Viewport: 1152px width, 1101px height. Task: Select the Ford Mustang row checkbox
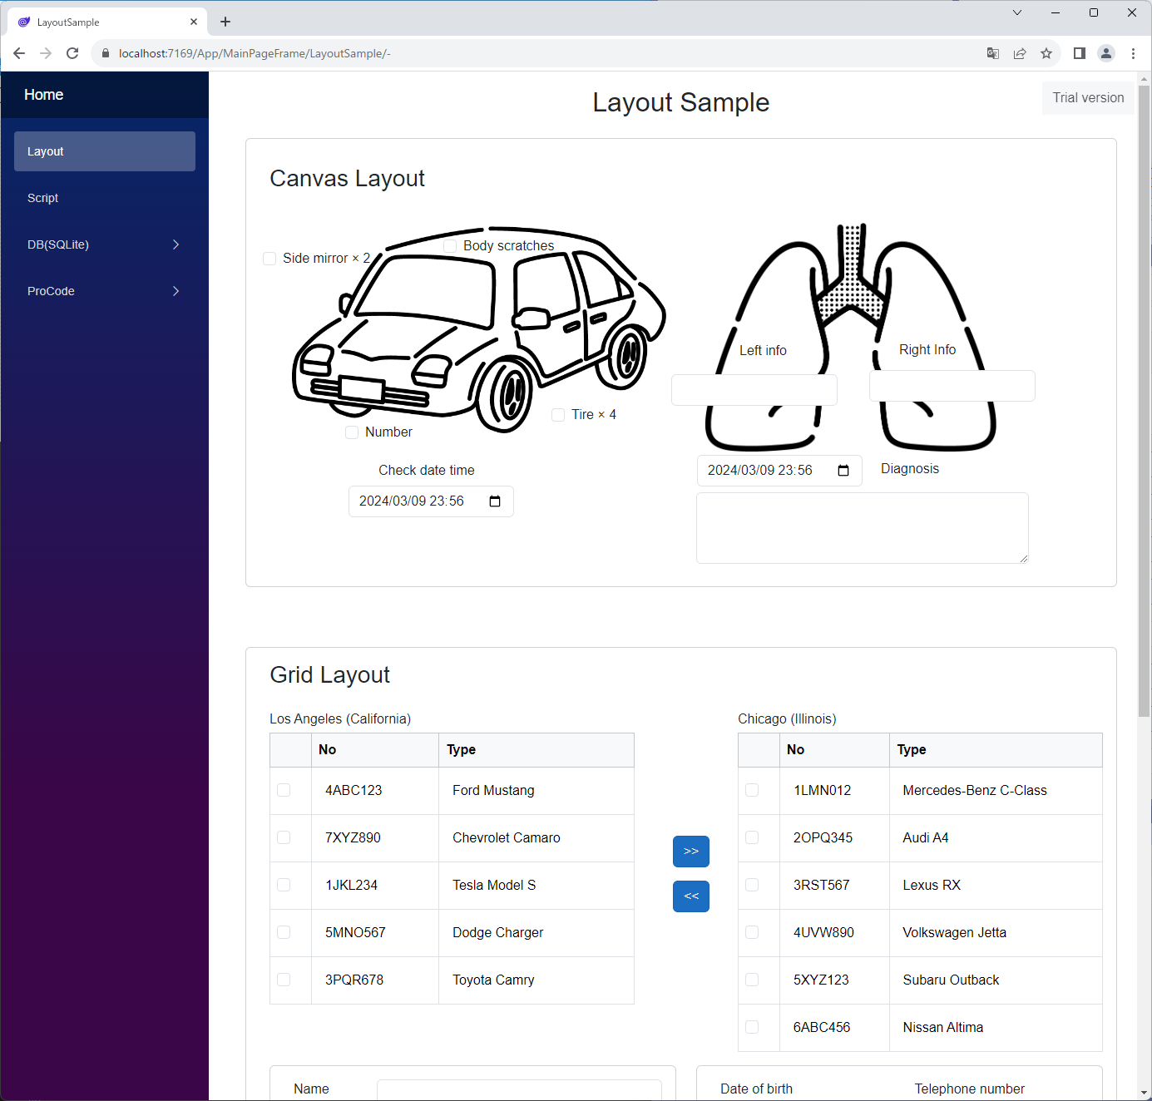pyautogui.click(x=284, y=790)
